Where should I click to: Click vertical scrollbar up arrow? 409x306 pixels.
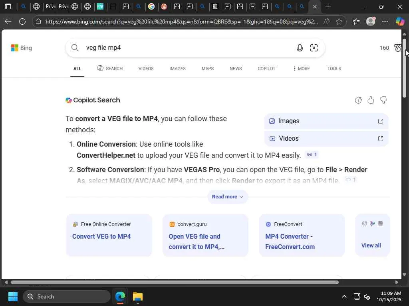click(x=404, y=34)
